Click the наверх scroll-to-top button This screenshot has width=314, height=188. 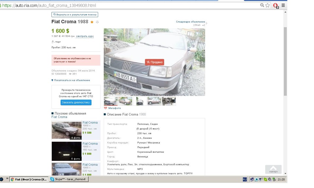[x=273, y=169]
